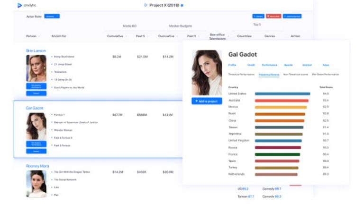Click the Turkey score bar
This screenshot has width=364, height=204.
[x=276, y=168]
